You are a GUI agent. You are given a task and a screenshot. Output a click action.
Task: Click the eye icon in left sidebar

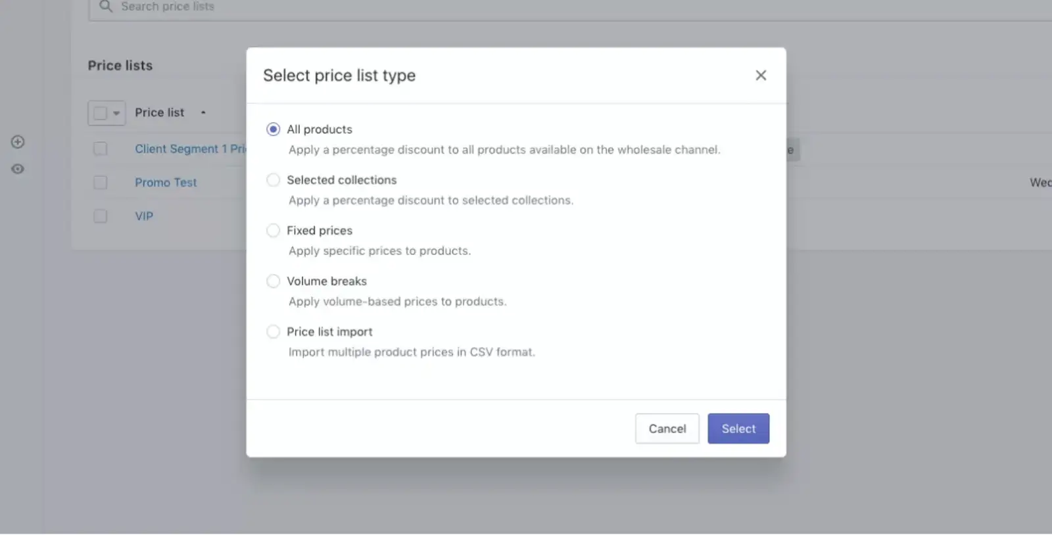[x=18, y=169]
